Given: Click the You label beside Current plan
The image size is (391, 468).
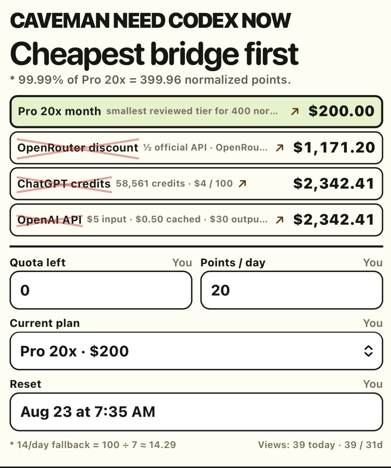Looking at the screenshot, I should pos(373,323).
